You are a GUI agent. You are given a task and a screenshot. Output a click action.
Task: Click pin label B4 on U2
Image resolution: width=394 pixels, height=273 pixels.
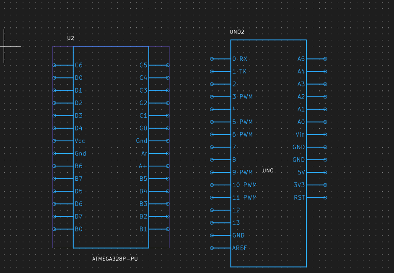point(143,191)
